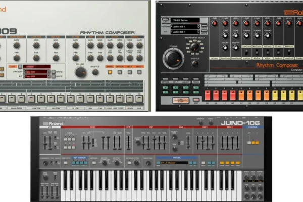Toggle TR-808 yellow step 9

click(x=275, y=95)
